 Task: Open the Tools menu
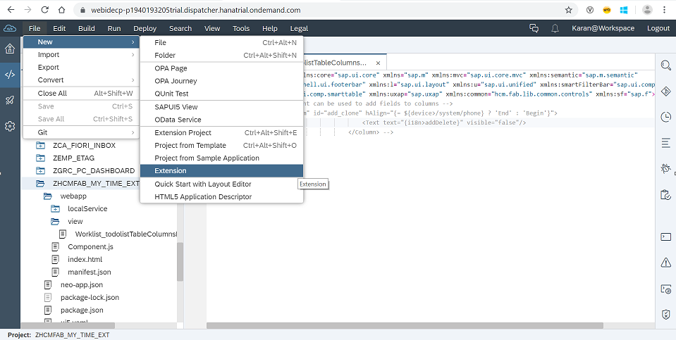coord(241,28)
